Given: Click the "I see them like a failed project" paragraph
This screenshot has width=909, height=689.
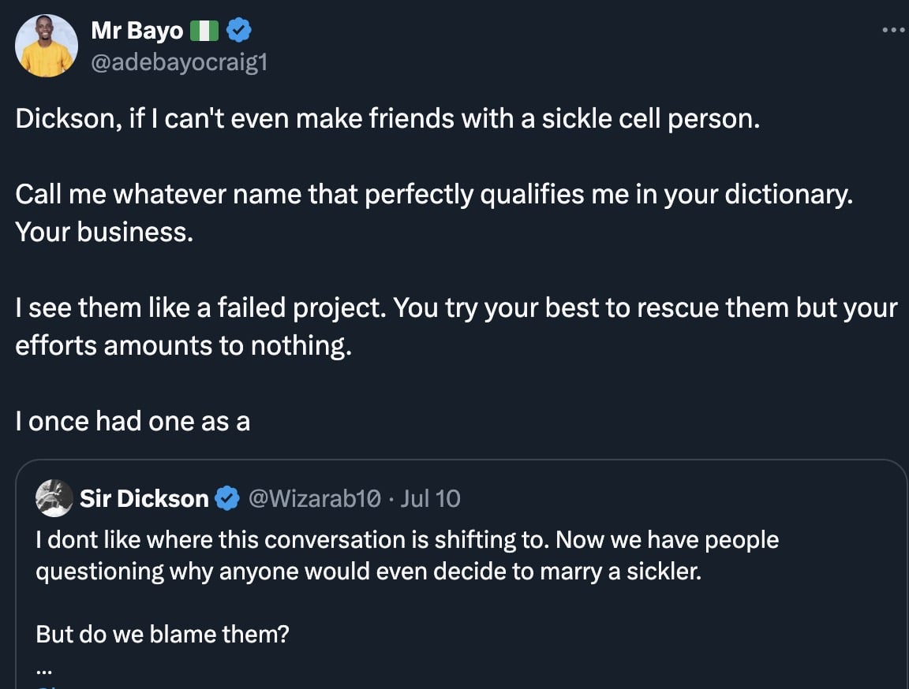Looking at the screenshot, I should click(456, 309).
